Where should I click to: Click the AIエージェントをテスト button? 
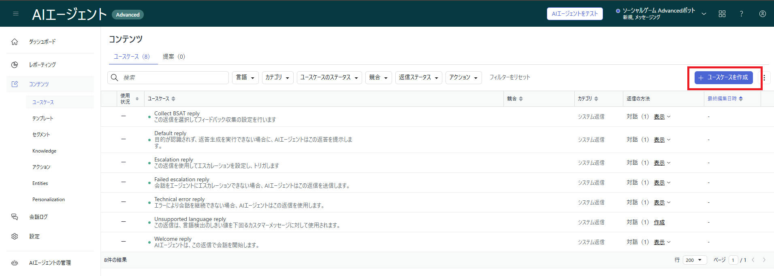pyautogui.click(x=574, y=14)
